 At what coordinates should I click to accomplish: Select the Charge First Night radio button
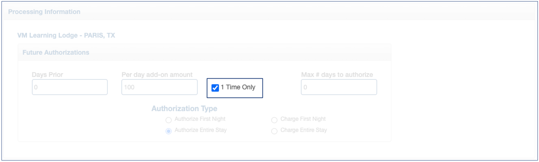(274, 120)
